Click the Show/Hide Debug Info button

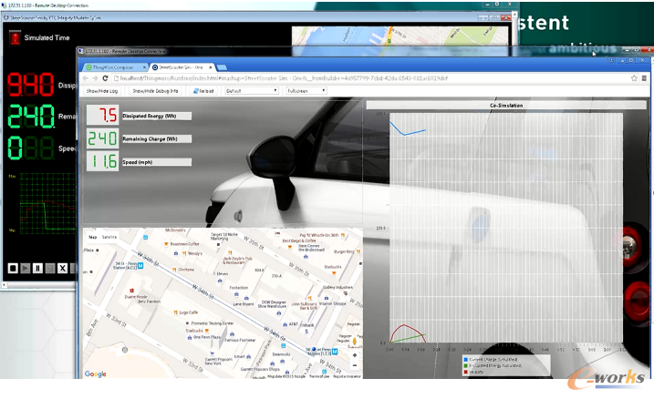click(x=155, y=91)
